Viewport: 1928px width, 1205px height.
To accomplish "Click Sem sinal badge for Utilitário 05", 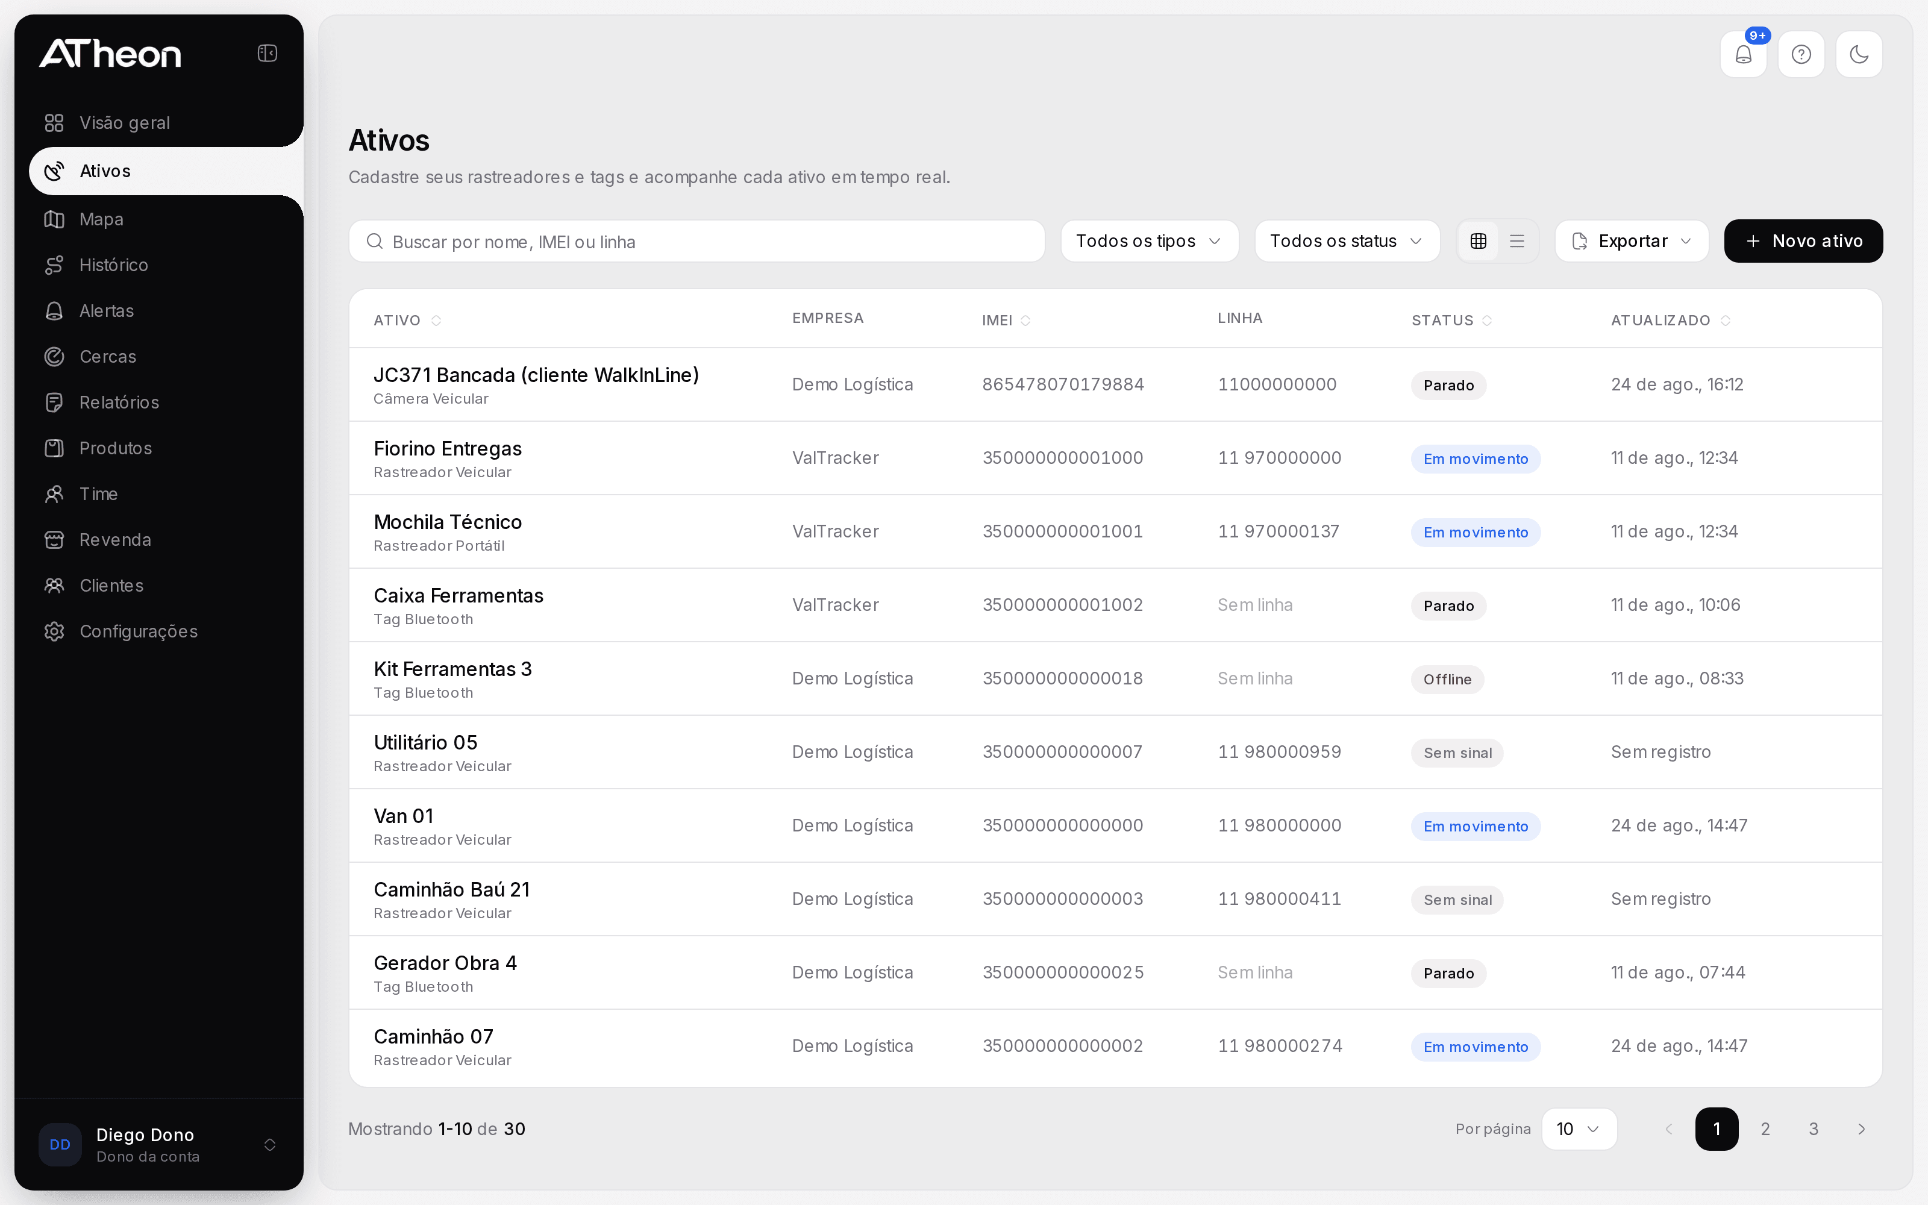I will tap(1456, 753).
